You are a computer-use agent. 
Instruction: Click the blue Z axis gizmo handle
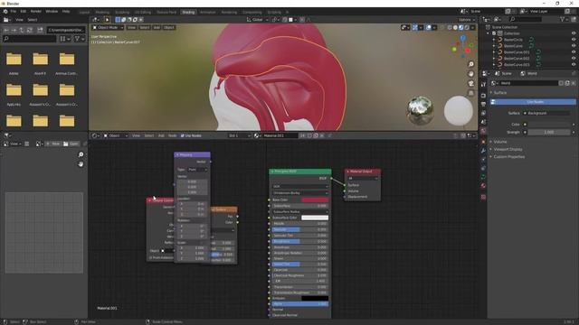tap(462, 38)
